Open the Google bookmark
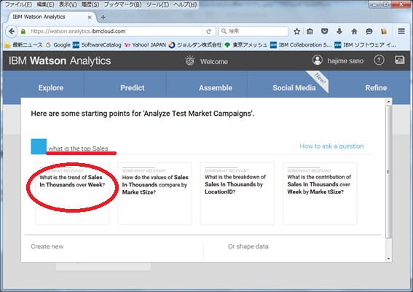The image size is (413, 292). 58,45
